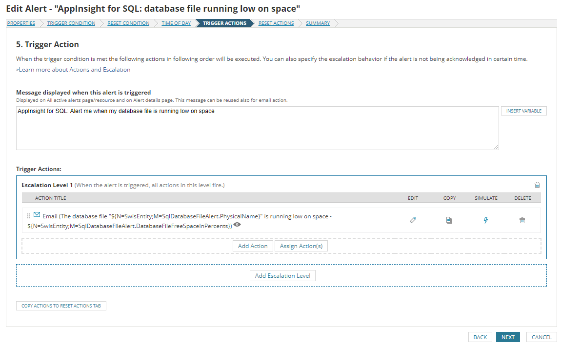Click the Insert Variable button

524,111
